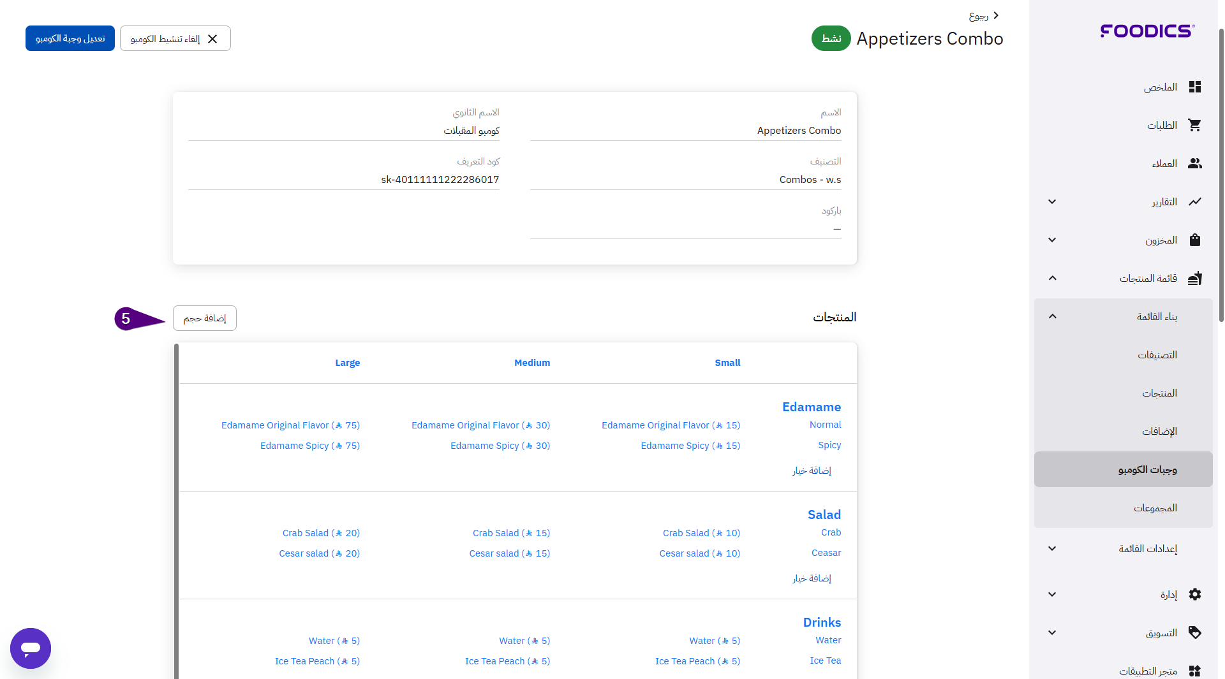Open the dashboard summary grid icon
1225x679 pixels.
coord(1194,87)
